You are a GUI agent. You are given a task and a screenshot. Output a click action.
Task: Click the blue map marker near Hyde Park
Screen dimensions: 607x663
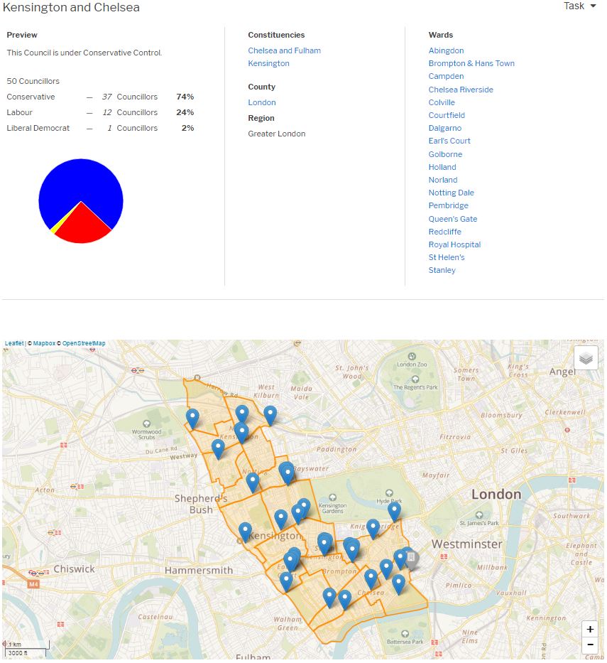click(394, 510)
